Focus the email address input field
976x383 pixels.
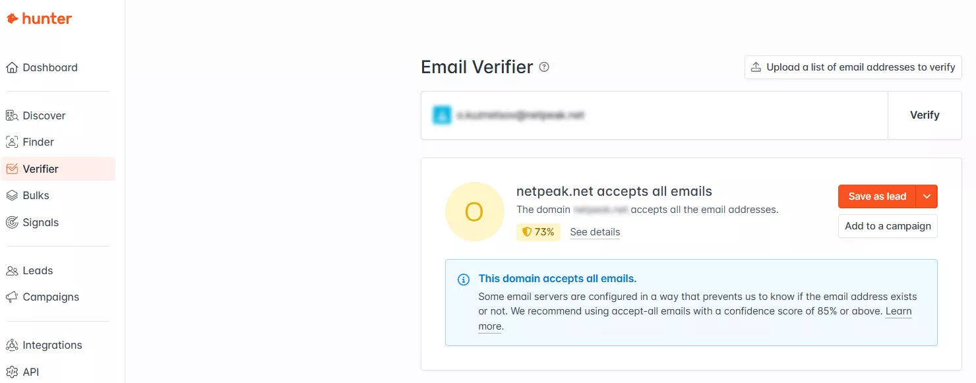click(x=654, y=115)
